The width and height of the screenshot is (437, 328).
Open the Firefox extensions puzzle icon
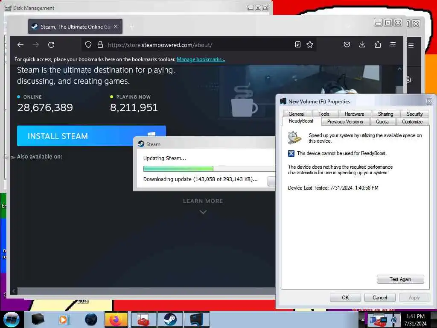tap(378, 44)
